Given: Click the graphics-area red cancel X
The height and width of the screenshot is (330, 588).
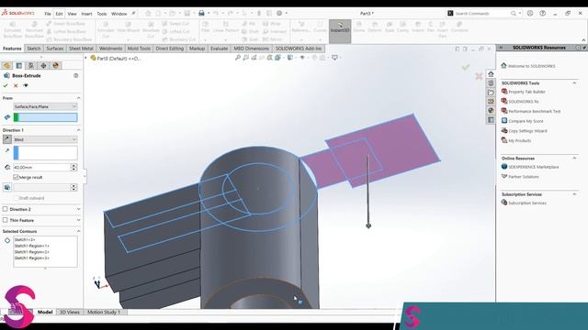Looking at the screenshot, I should point(479,76).
